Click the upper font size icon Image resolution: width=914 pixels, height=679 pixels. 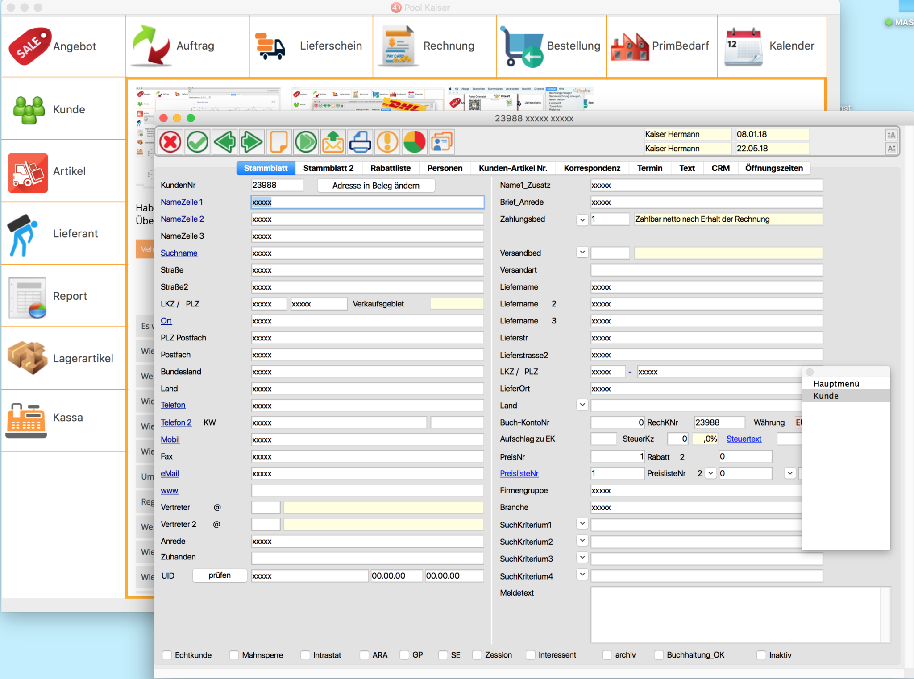click(891, 135)
